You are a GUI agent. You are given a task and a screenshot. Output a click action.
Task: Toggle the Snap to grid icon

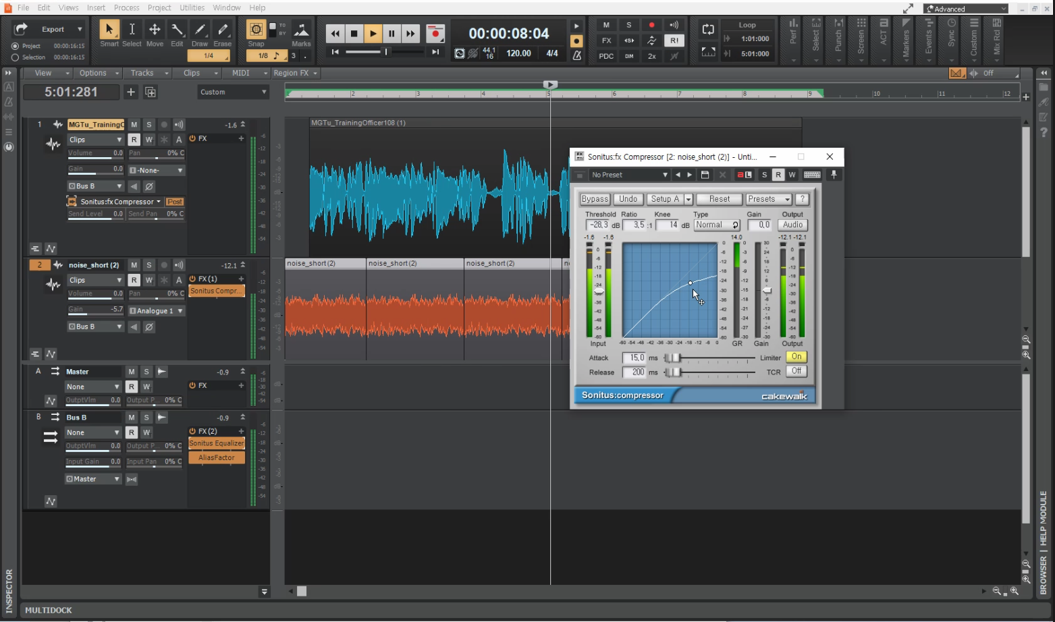[x=256, y=29]
